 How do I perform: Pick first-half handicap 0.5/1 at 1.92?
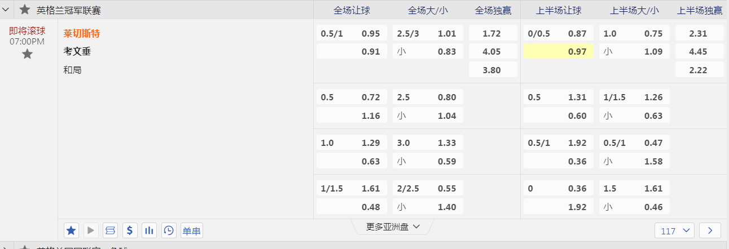(x=559, y=143)
